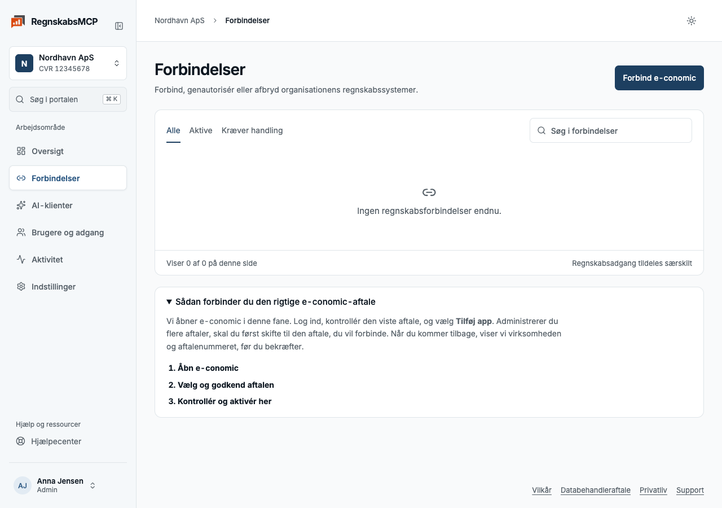Switch to the Aktive tab
The width and height of the screenshot is (722, 508).
pyautogui.click(x=201, y=131)
